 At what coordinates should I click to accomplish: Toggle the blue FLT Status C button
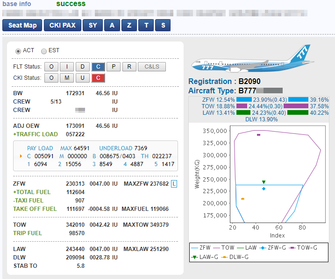point(98,67)
